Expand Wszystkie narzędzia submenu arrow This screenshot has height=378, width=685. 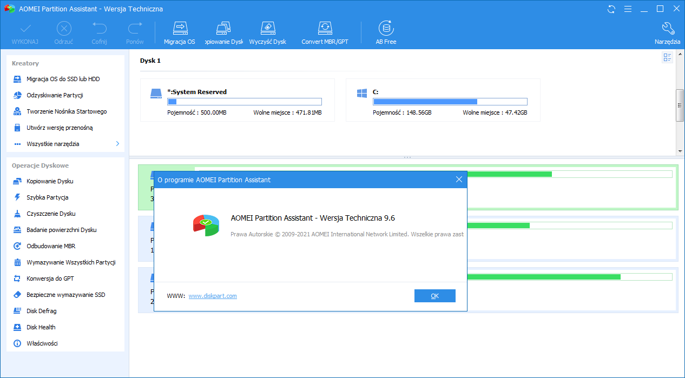[x=117, y=144]
